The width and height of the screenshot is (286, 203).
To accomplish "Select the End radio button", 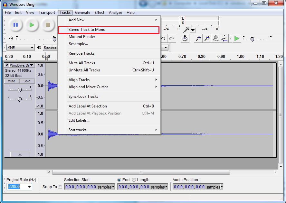I will pos(119,180).
